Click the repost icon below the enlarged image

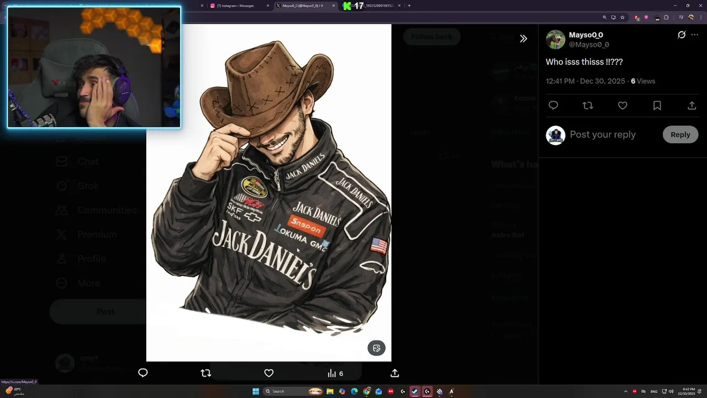click(206, 373)
